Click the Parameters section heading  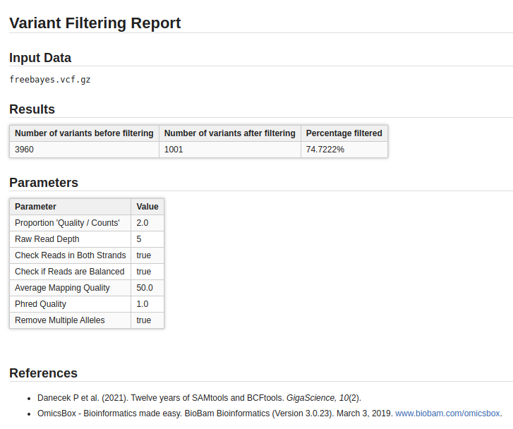[x=44, y=183]
